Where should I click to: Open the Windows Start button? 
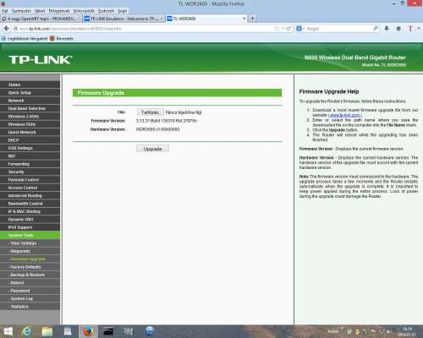tap(8, 331)
